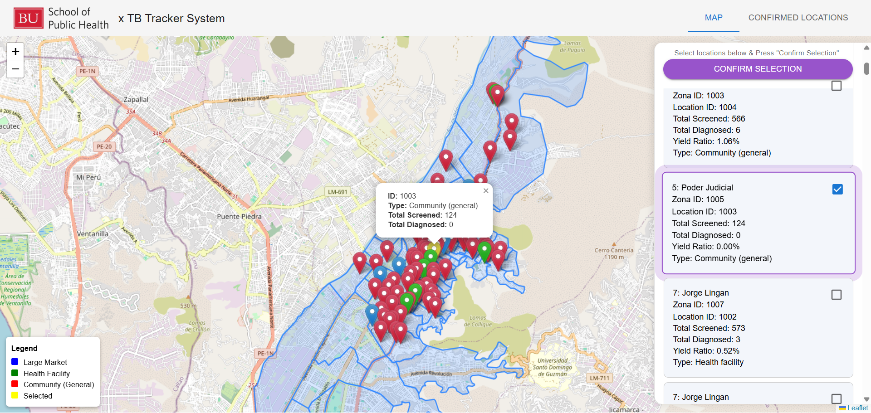Viewport: 871px width, 413px height.
Task: Click the Legend heading in the legend box
Action: 24,348
